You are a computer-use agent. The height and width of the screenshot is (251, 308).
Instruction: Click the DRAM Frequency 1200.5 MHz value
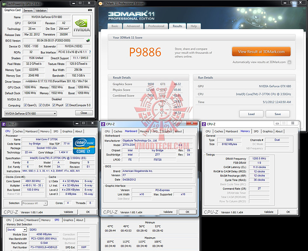(259, 159)
